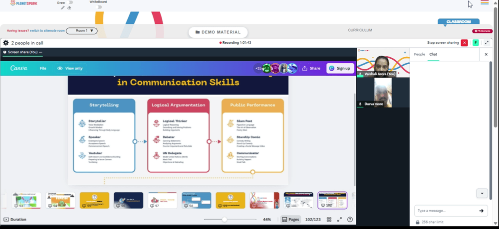The image size is (499, 229).
Task: Toggle the Draw switch
Action: 70,2
